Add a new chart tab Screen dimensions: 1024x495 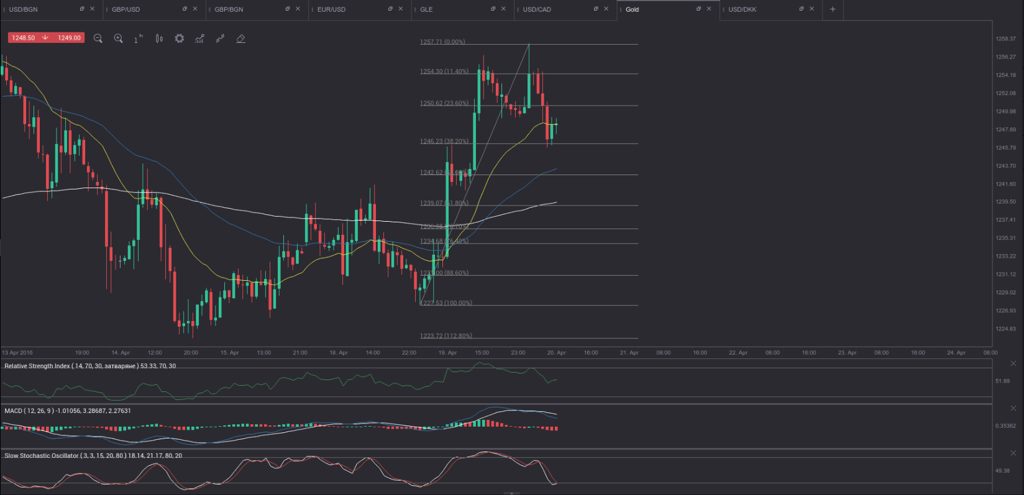833,9
